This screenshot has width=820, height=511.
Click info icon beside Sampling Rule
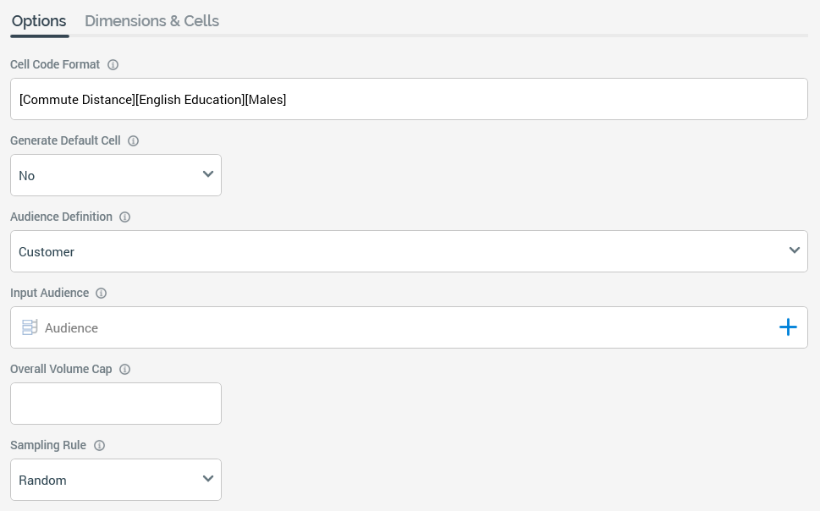99,446
